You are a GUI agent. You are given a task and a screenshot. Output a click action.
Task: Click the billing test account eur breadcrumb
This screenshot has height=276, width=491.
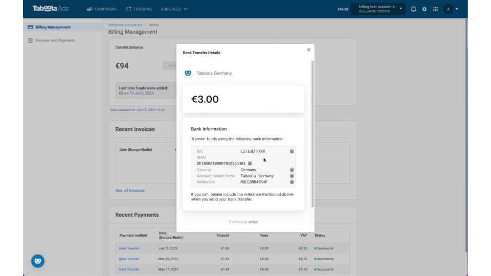[125, 25]
